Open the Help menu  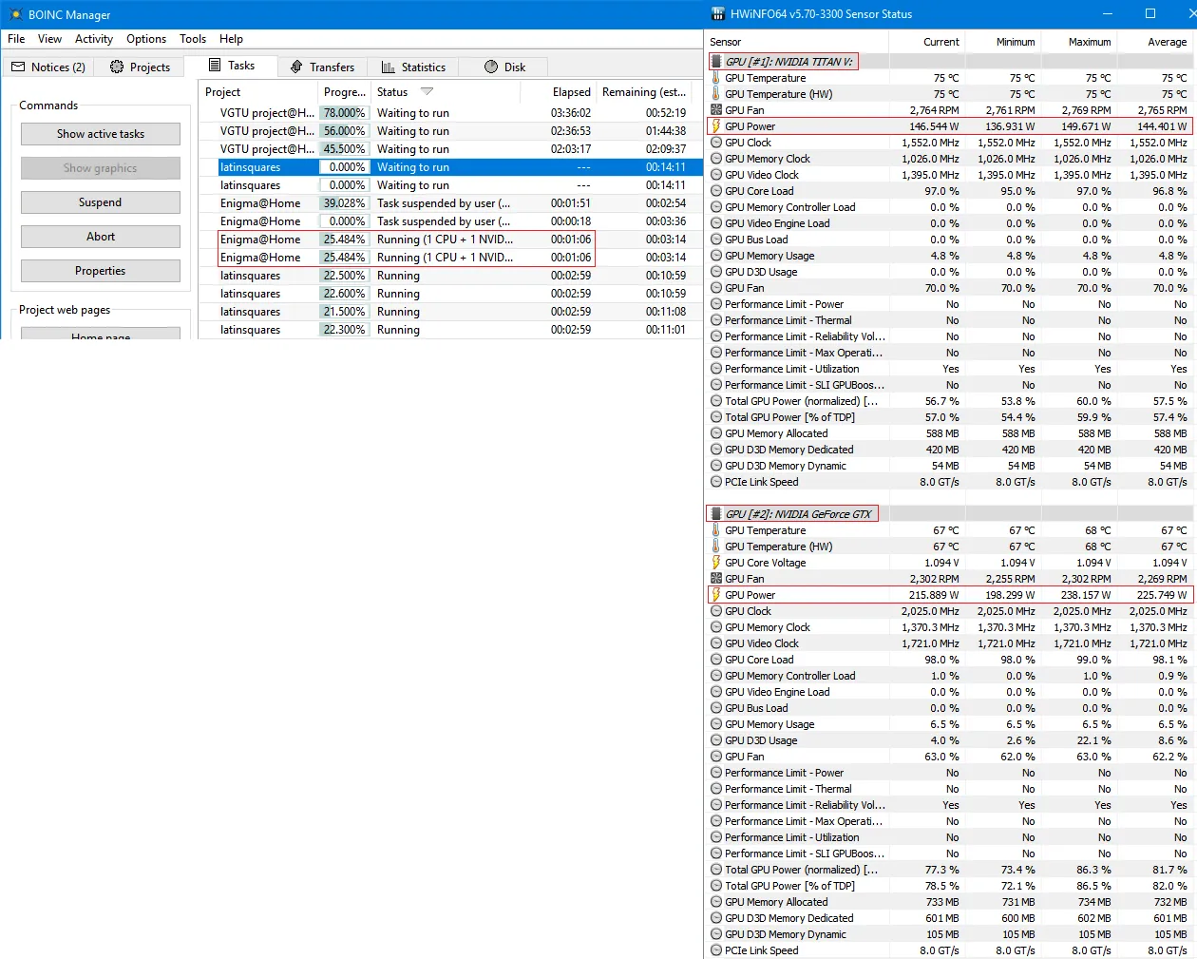231,39
